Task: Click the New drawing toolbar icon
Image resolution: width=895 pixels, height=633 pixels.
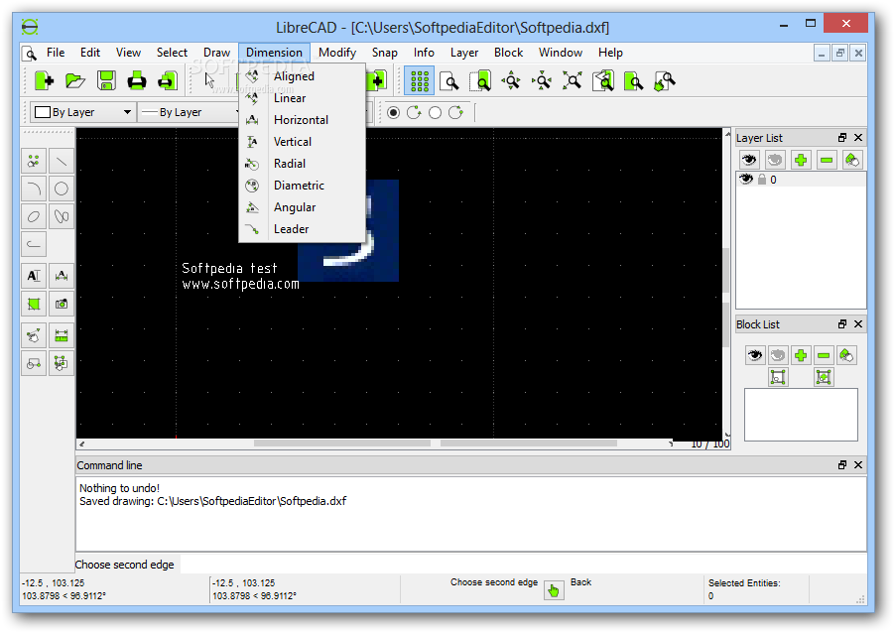Action: tap(44, 81)
